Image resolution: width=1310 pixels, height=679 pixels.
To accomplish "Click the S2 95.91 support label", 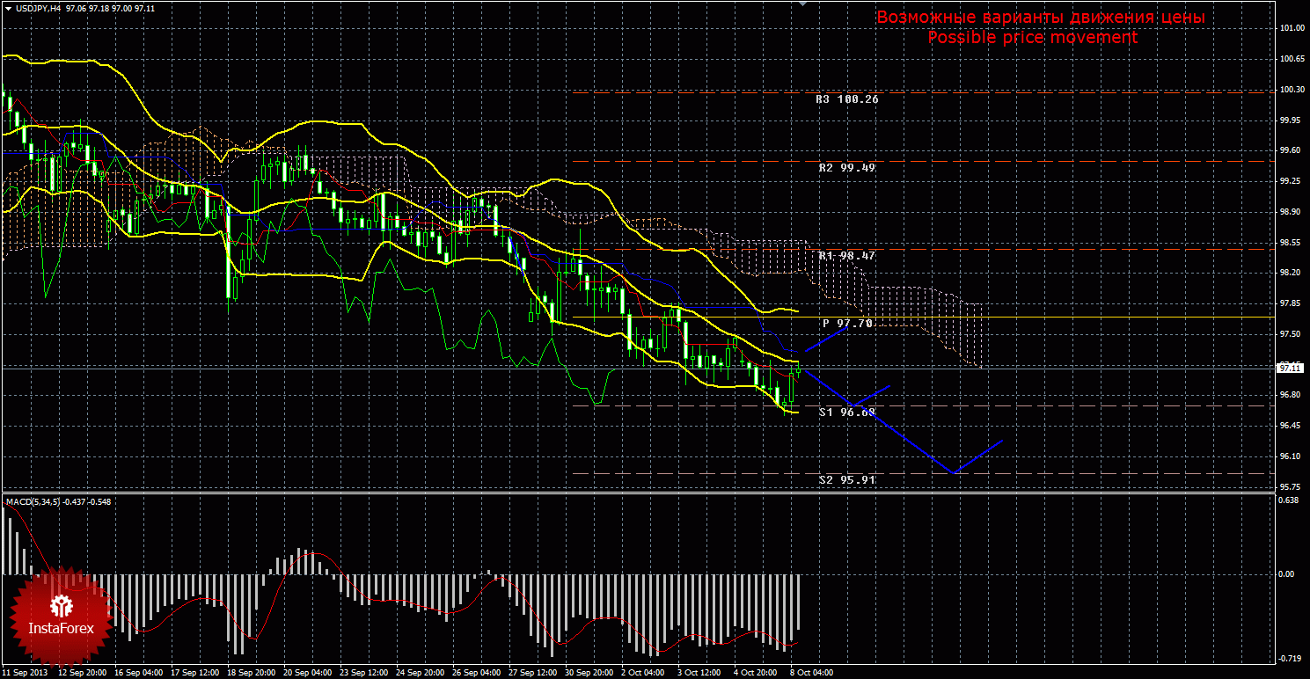I will 847,479.
